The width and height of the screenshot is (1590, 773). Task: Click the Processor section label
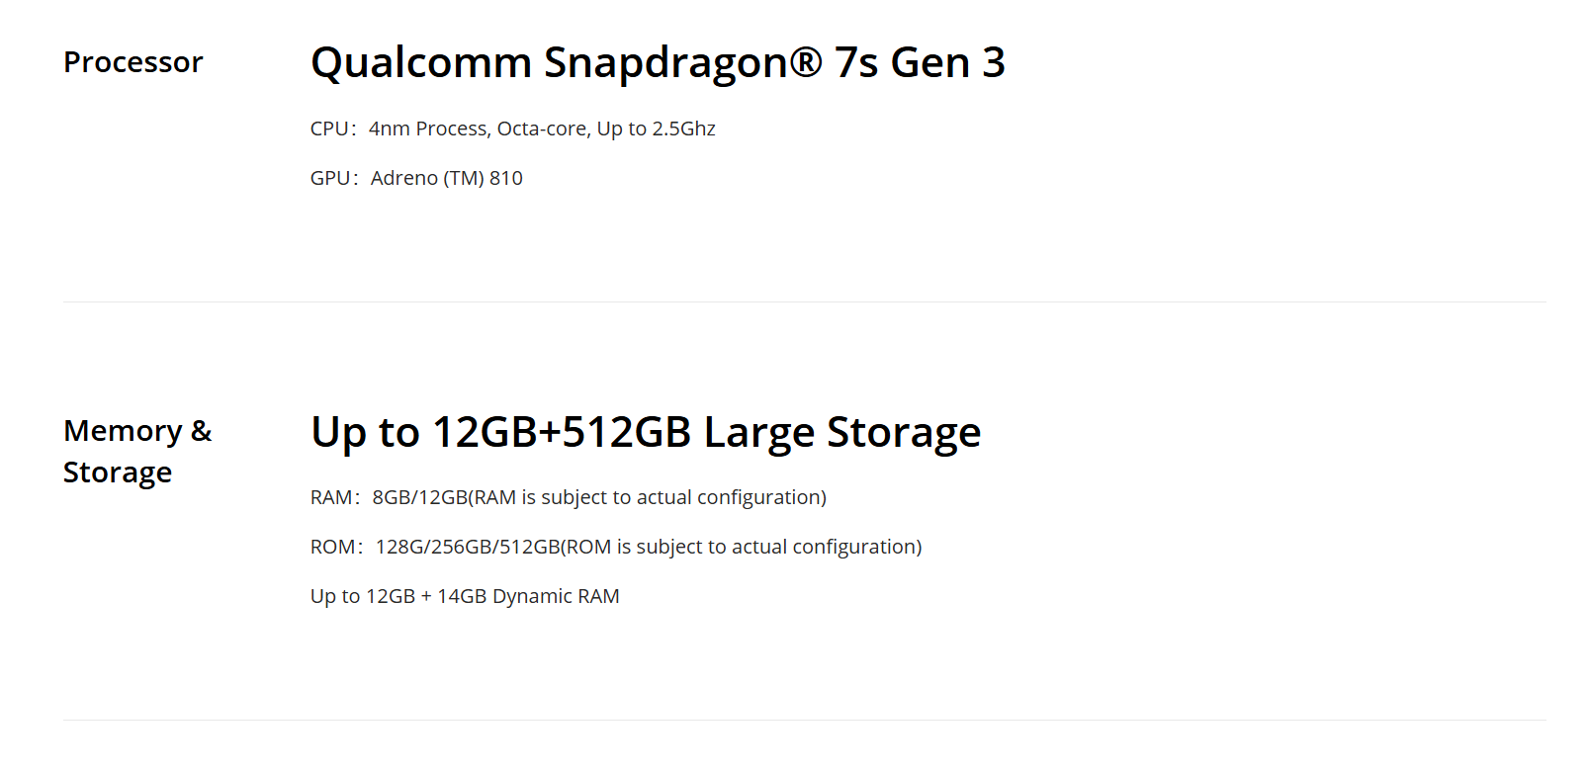pos(132,62)
